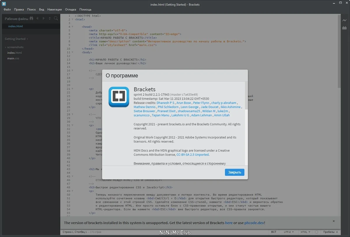Follow the phcode.dev link in the notification

tap(254, 223)
